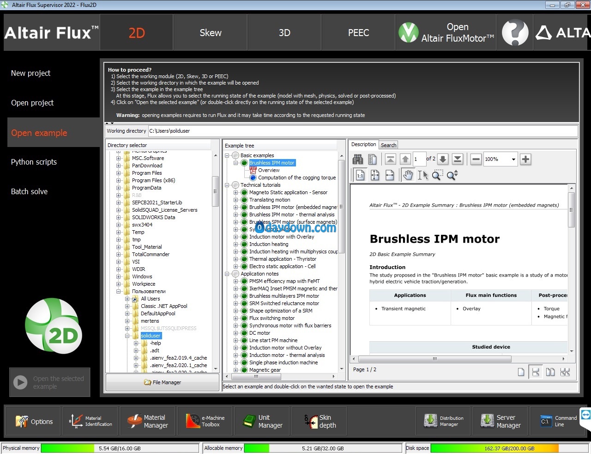
Task: Jump to last page of the description
Action: pyautogui.click(x=458, y=160)
